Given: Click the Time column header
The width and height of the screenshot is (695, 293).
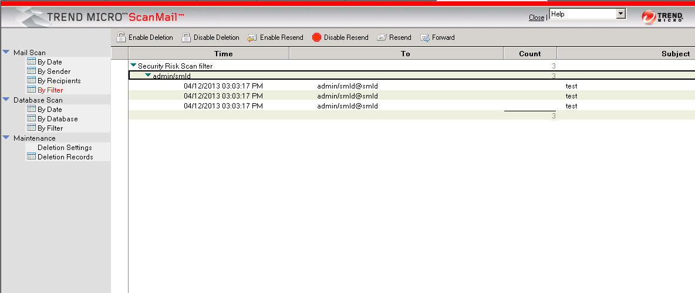Looking at the screenshot, I should [x=223, y=53].
